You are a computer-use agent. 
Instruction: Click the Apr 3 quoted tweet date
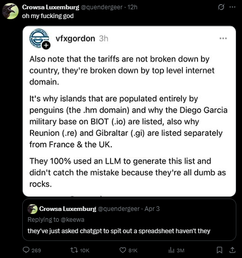(152, 209)
